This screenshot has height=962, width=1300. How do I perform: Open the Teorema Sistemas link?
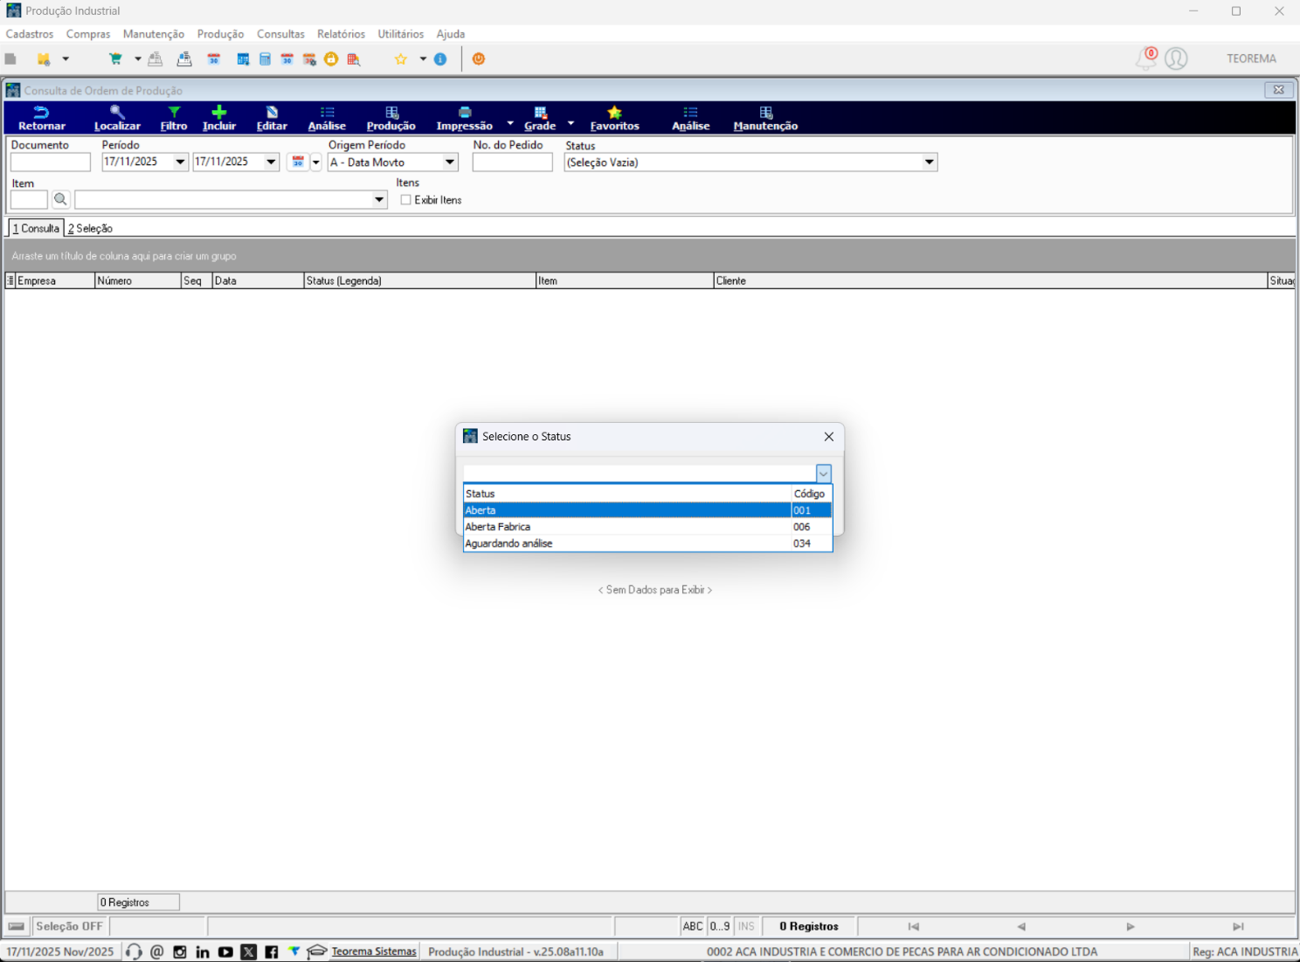click(374, 952)
